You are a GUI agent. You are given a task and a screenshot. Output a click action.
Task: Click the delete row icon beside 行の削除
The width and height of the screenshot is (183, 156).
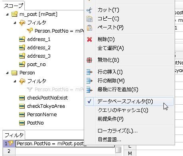tap(89, 81)
